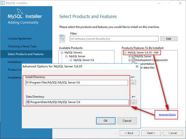
Task: Minimize the MySQL Installer window
Action: (159, 3)
